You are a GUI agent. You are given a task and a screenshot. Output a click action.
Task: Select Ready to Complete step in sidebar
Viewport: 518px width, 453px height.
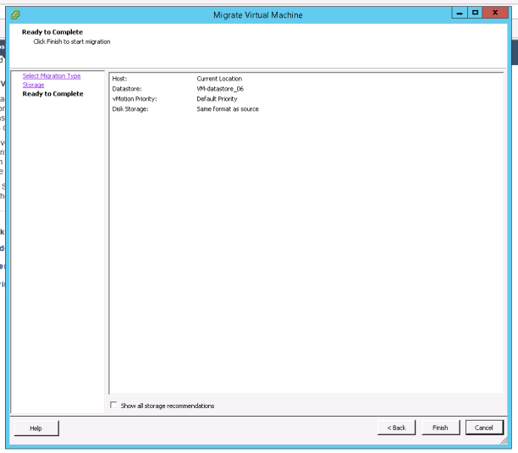(52, 94)
